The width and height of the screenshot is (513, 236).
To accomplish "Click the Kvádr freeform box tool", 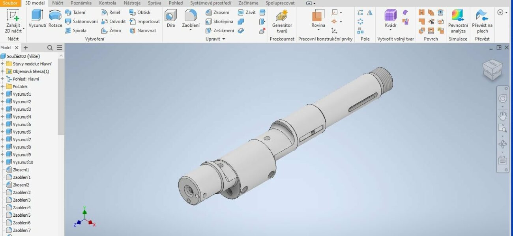I will coord(390,19).
